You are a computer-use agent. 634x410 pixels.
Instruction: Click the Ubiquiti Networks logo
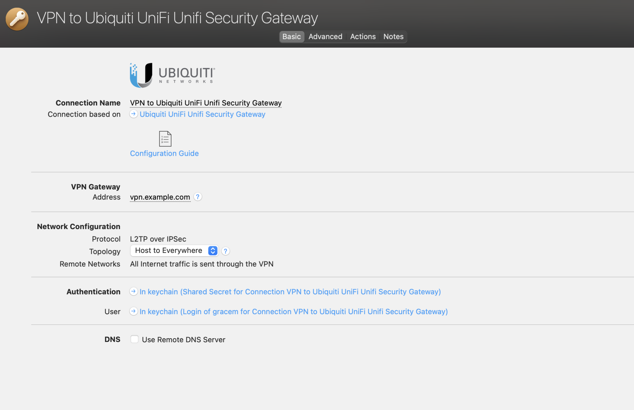tap(171, 75)
